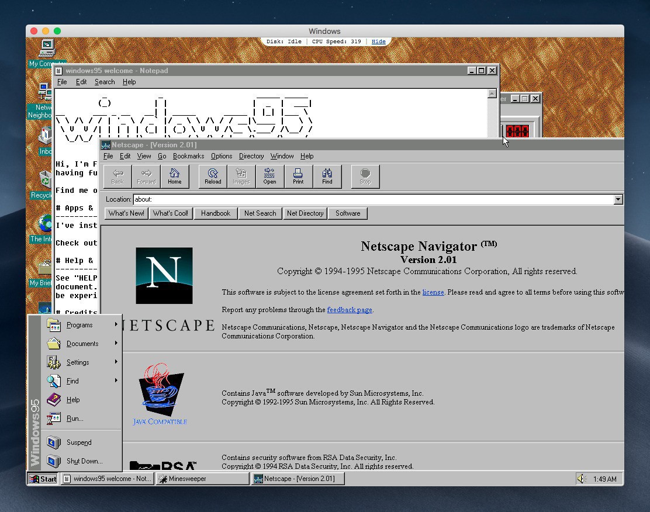Switch to Minesweeper in the taskbar

202,479
